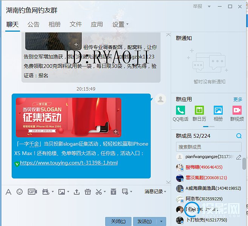The height and width of the screenshot is (226, 248).
Task: Open the send options arrow beside 发送(S)
Action: (x=161, y=221)
